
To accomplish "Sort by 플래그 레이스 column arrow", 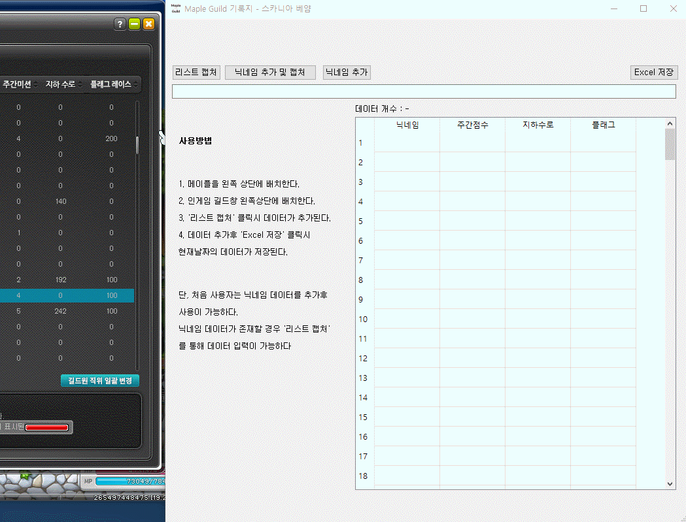I will (135, 85).
